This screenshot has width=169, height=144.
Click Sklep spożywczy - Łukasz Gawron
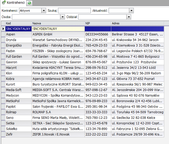pos(58,62)
